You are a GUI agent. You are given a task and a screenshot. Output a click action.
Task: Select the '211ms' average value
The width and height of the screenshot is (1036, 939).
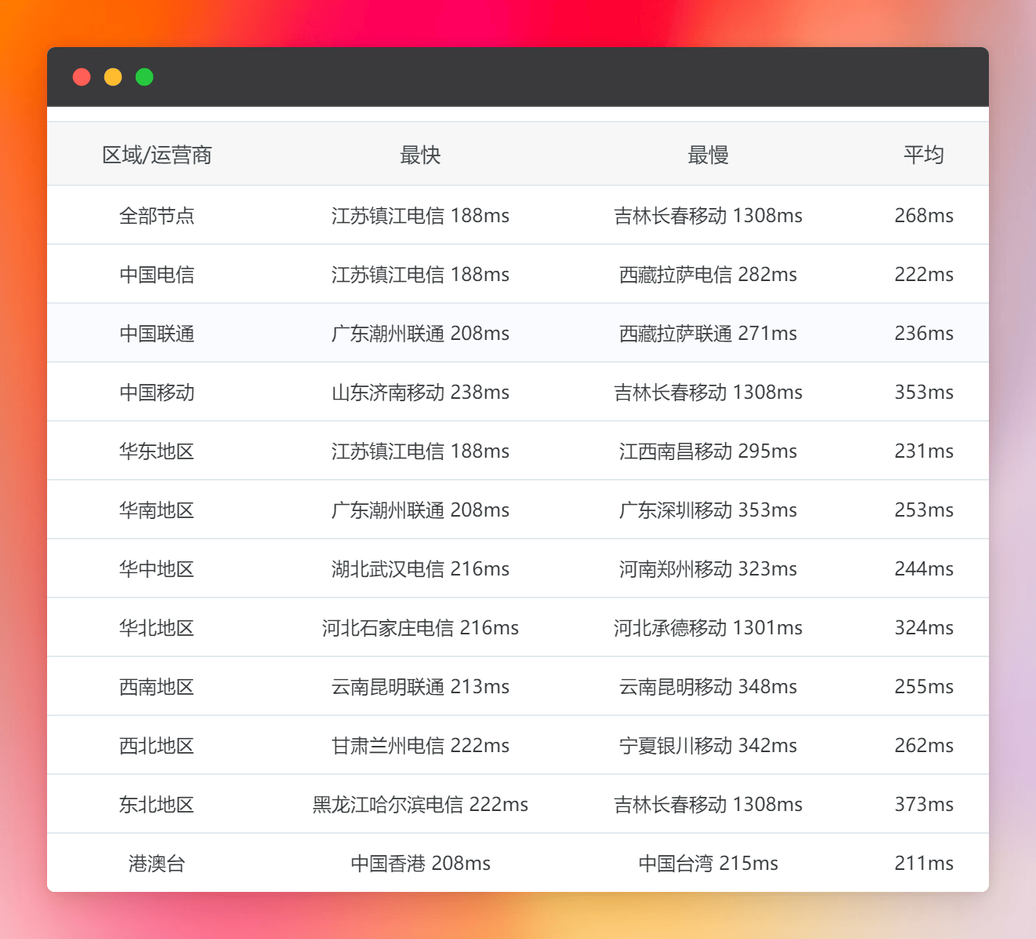click(924, 863)
